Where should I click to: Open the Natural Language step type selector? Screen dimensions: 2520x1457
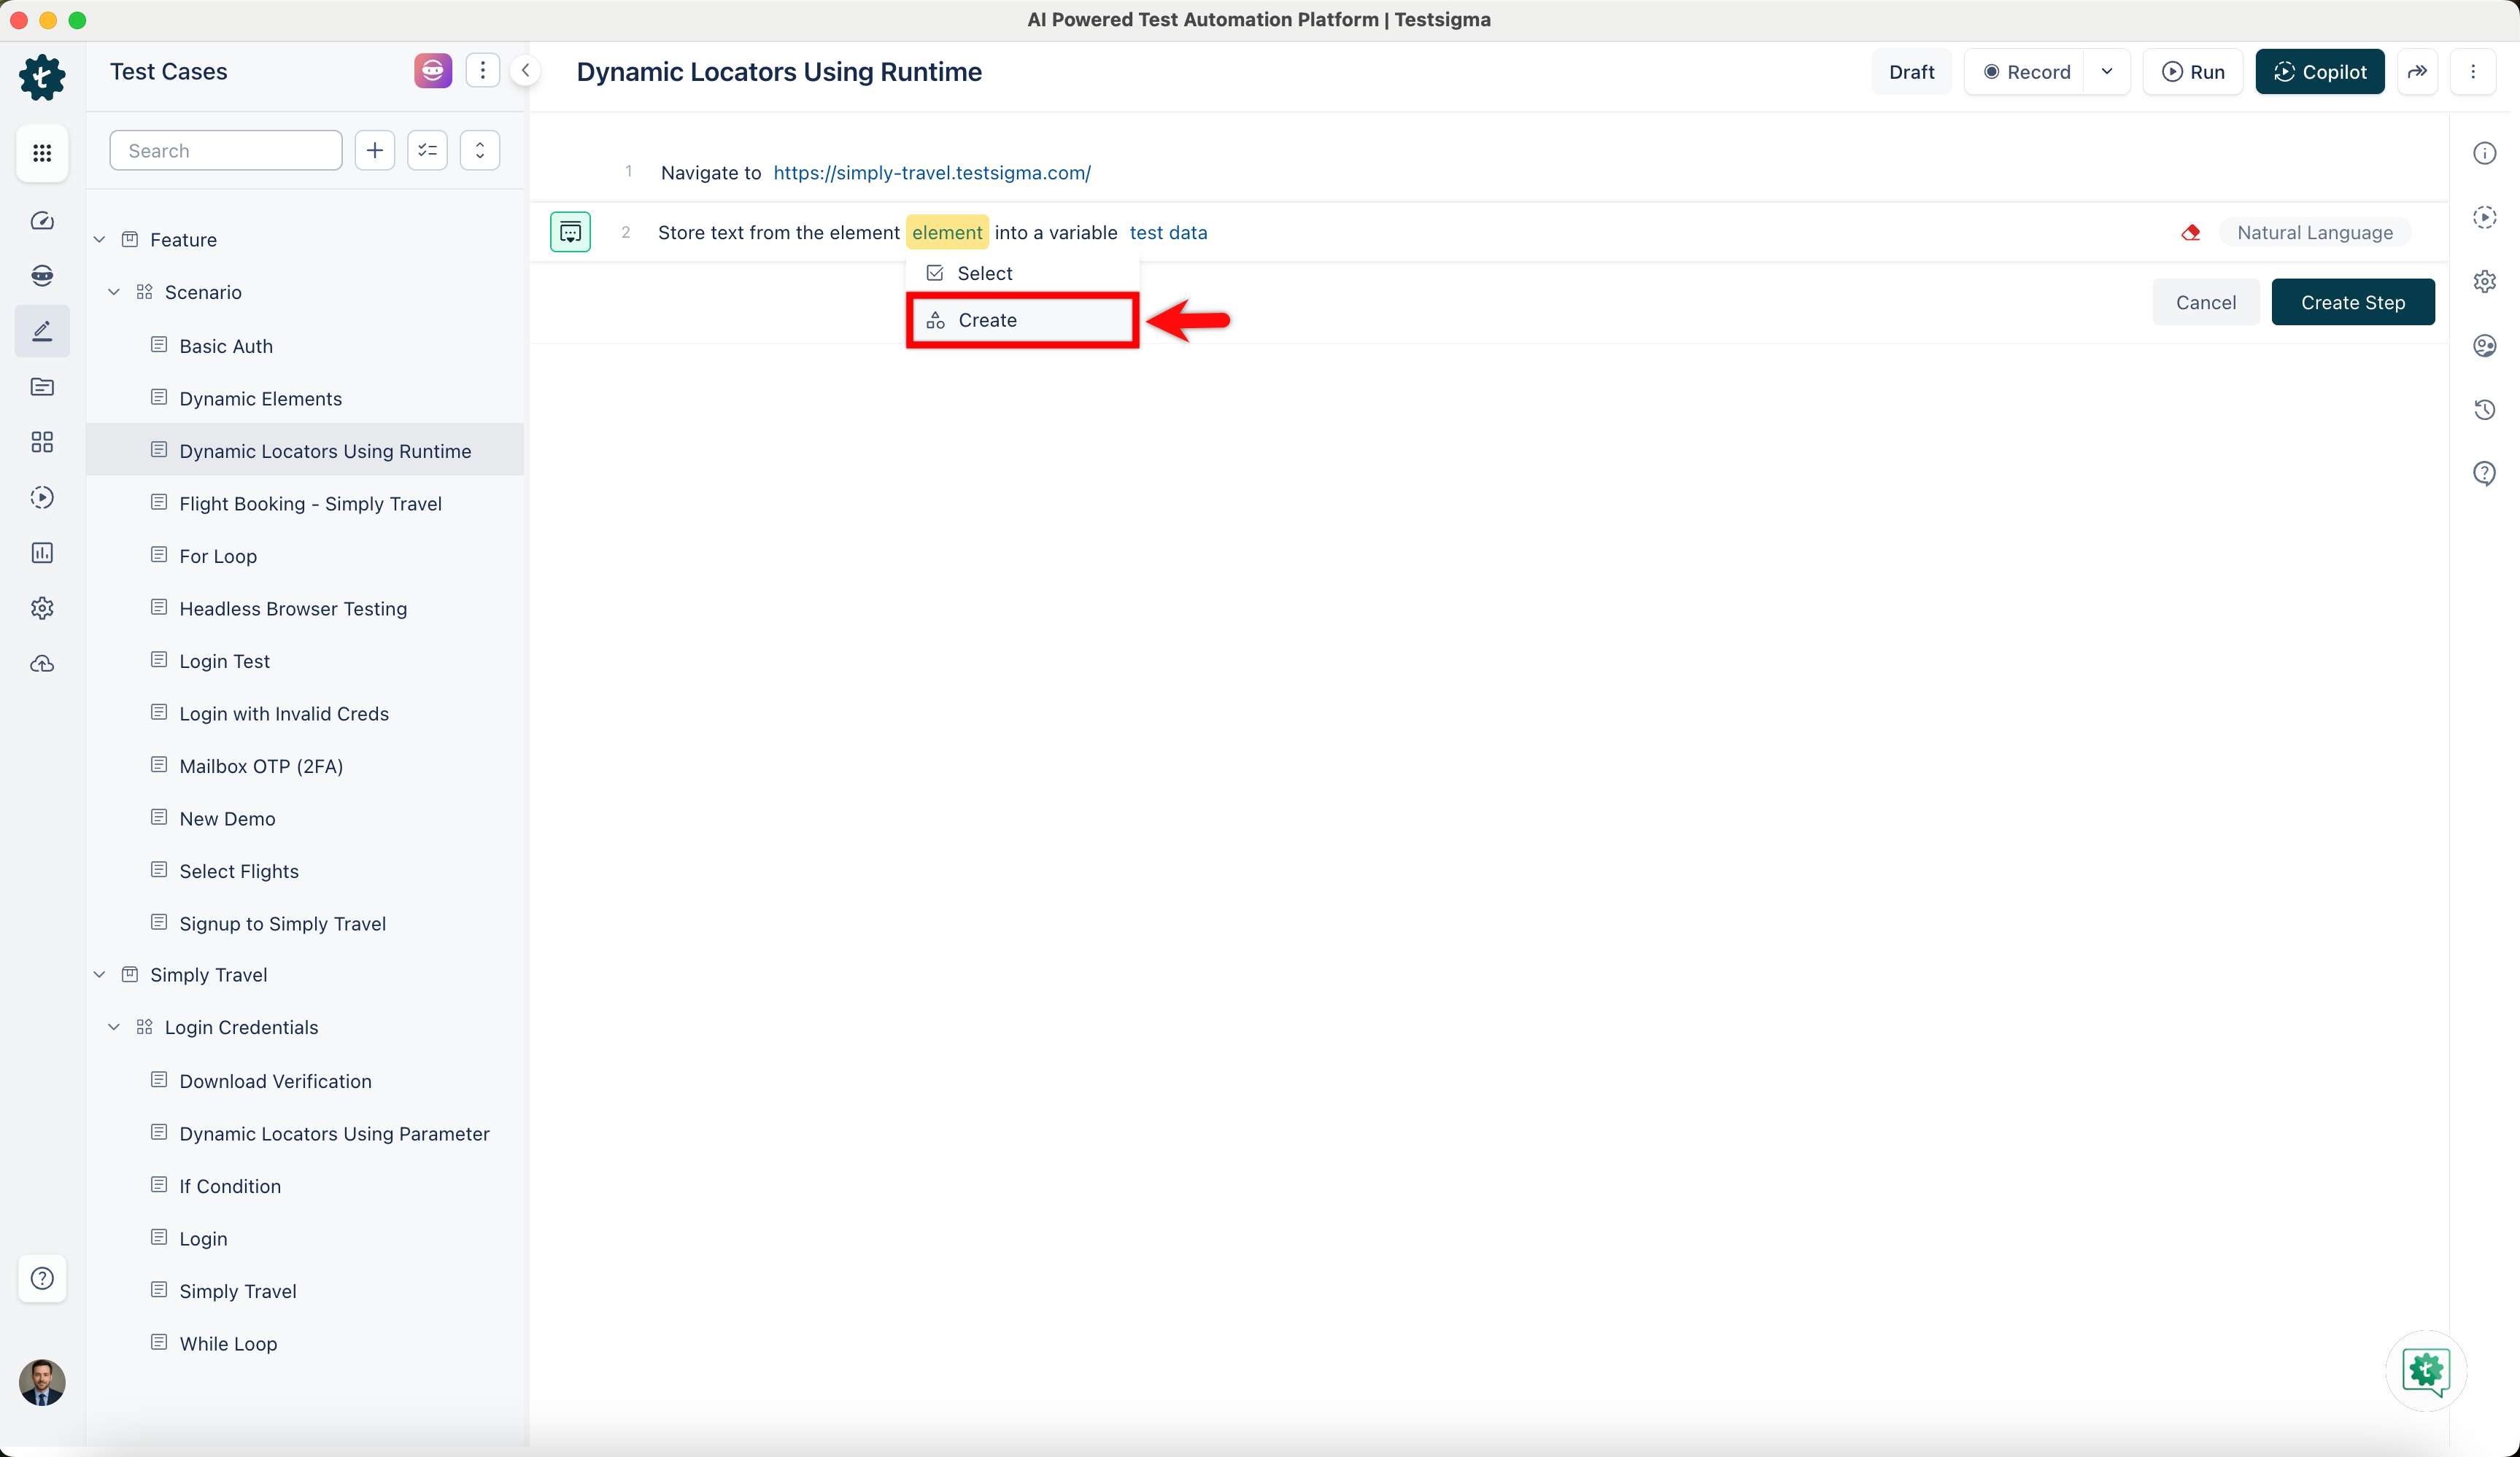click(2315, 233)
